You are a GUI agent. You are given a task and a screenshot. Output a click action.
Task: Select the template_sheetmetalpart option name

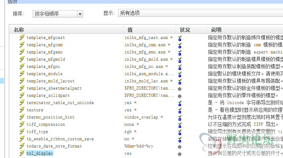tap(54, 88)
